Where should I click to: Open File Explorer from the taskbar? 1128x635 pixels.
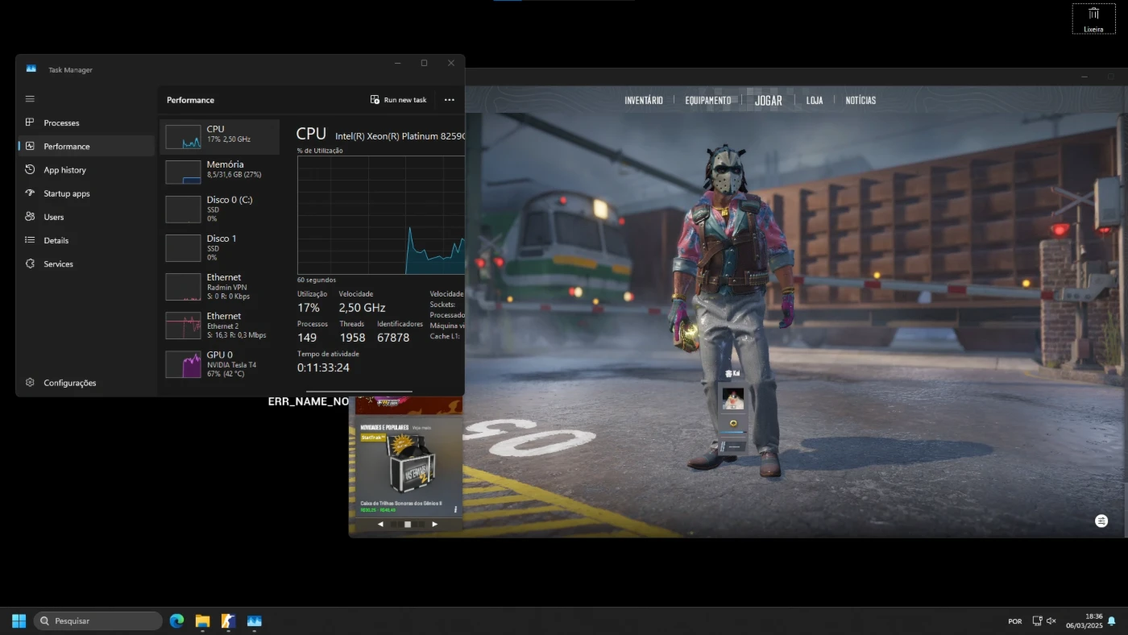202,621
